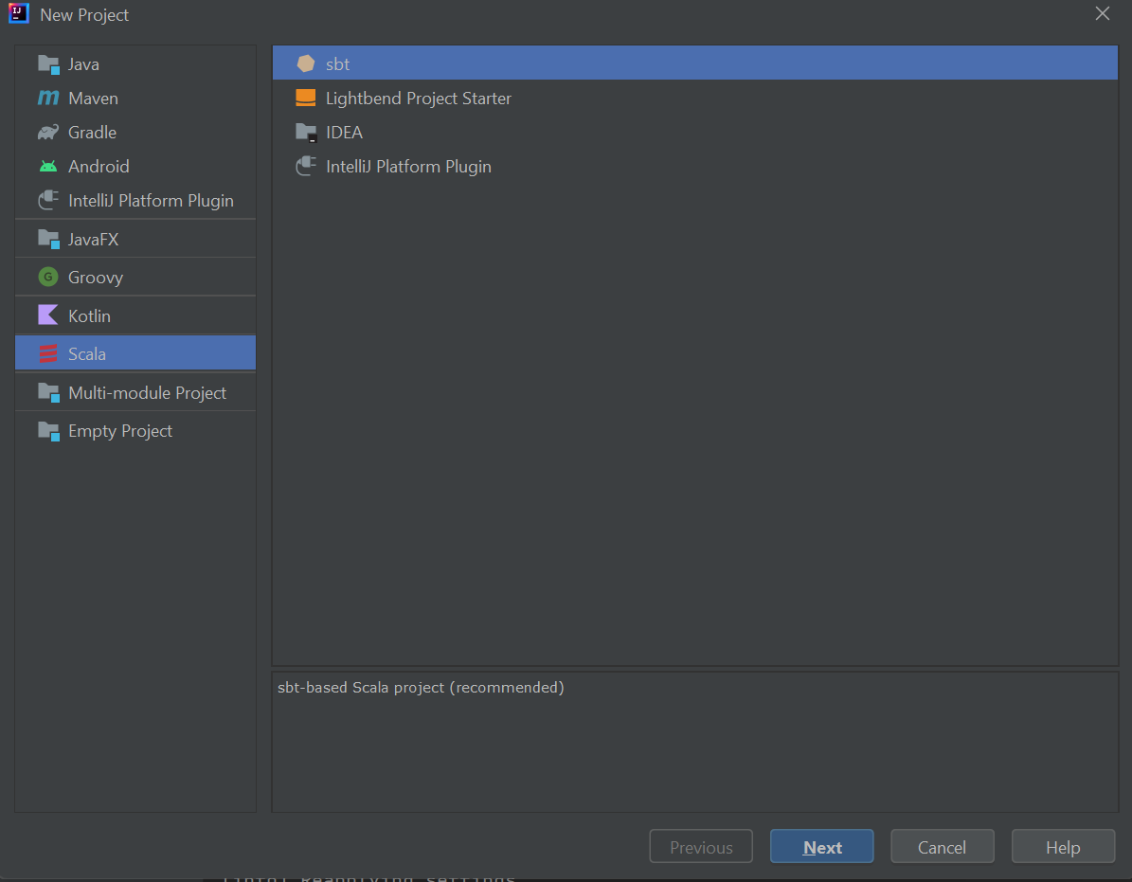This screenshot has width=1132, height=882.
Task: Select Gradle label in the sidebar
Action: point(93,132)
